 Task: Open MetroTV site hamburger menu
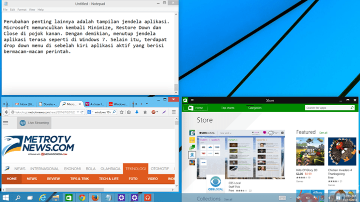(x=5, y=123)
